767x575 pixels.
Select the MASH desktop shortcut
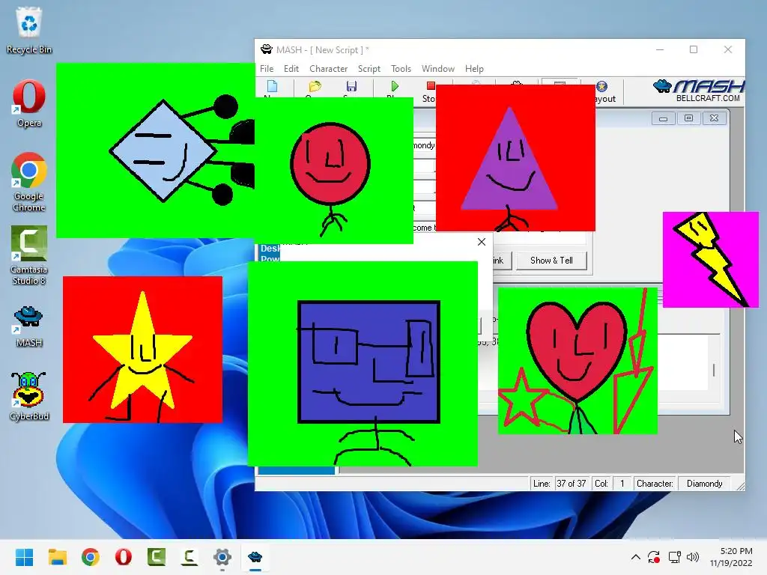click(x=29, y=326)
